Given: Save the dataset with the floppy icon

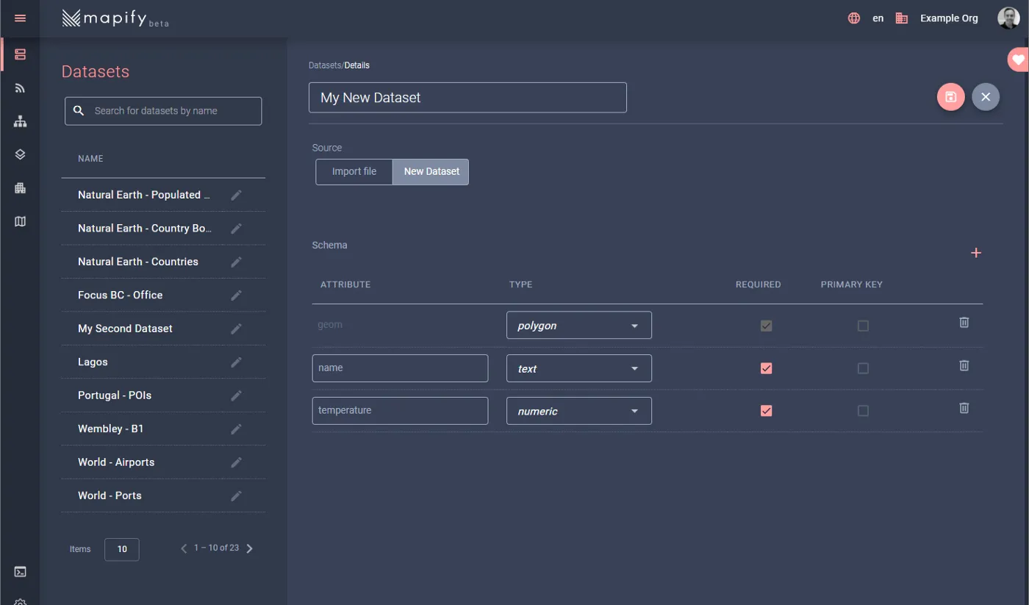Looking at the screenshot, I should point(950,97).
